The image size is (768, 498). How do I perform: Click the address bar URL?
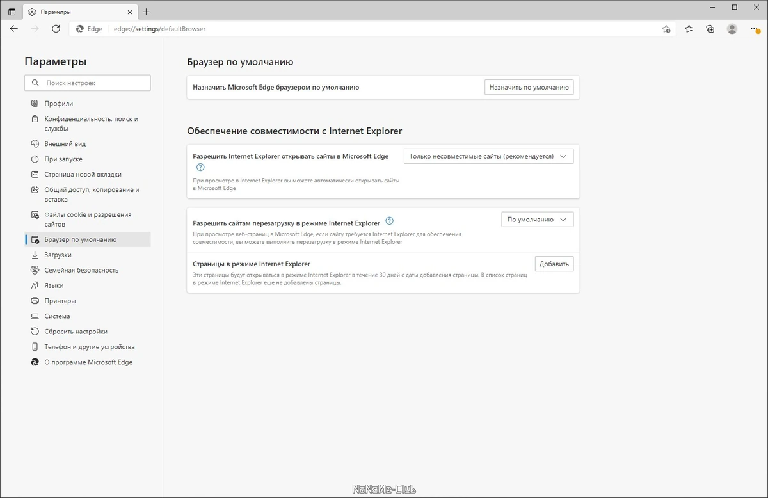tap(160, 29)
